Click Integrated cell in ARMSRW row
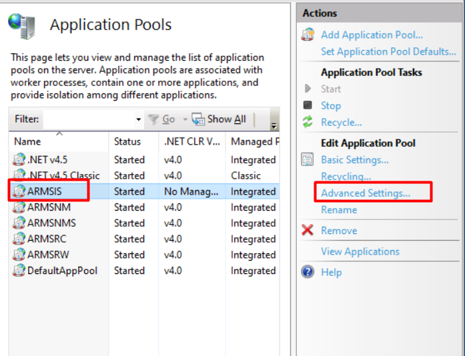This screenshot has width=465, height=356. tap(254, 255)
